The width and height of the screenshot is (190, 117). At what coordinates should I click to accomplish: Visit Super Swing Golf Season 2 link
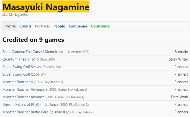(x=24, y=67)
